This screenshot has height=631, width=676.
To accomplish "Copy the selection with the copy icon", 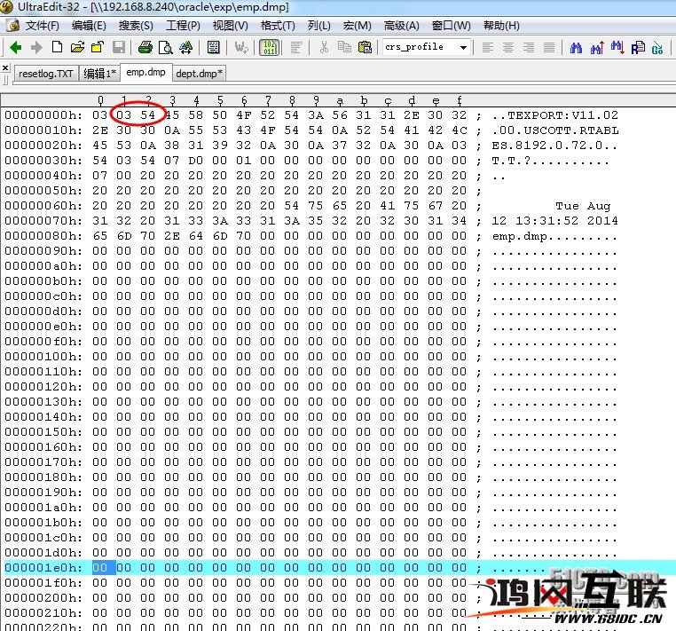I will pyautogui.click(x=344, y=46).
